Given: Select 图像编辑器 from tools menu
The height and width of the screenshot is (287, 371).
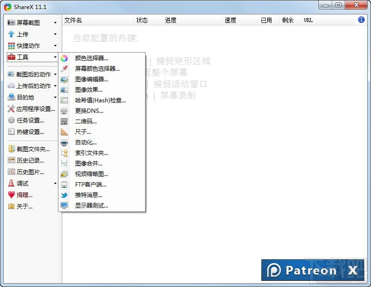Looking at the screenshot, I should pyautogui.click(x=91, y=79).
